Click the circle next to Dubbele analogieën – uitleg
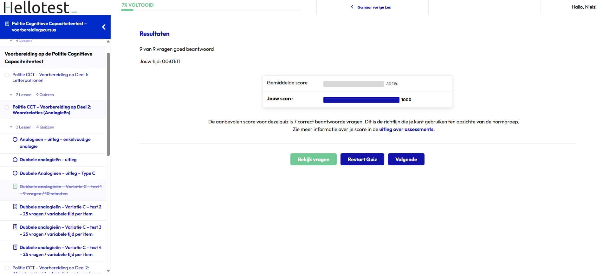The image size is (603, 276). coord(15,160)
